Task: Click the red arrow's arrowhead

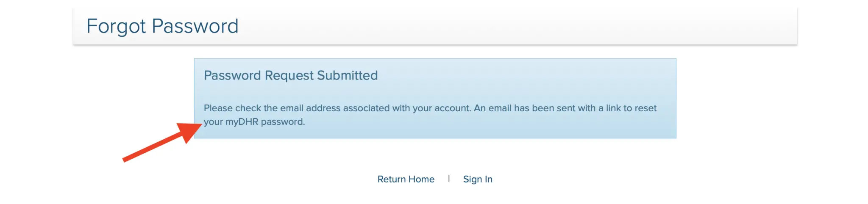Action: pos(189,131)
